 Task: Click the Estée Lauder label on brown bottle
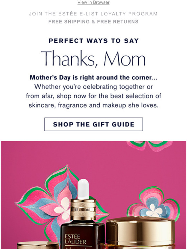tap(75, 239)
